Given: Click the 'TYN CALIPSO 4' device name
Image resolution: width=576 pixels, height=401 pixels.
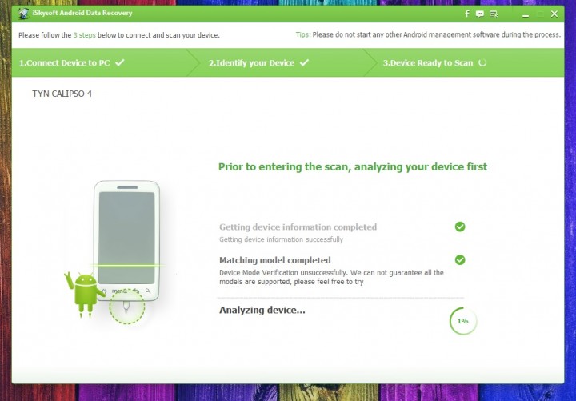Looking at the screenshot, I should pos(62,94).
